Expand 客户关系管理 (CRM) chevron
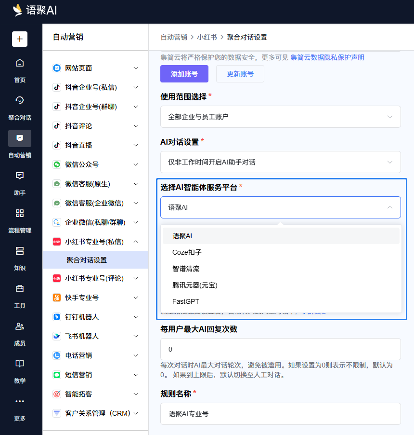This screenshot has height=435, width=414. tap(136, 413)
